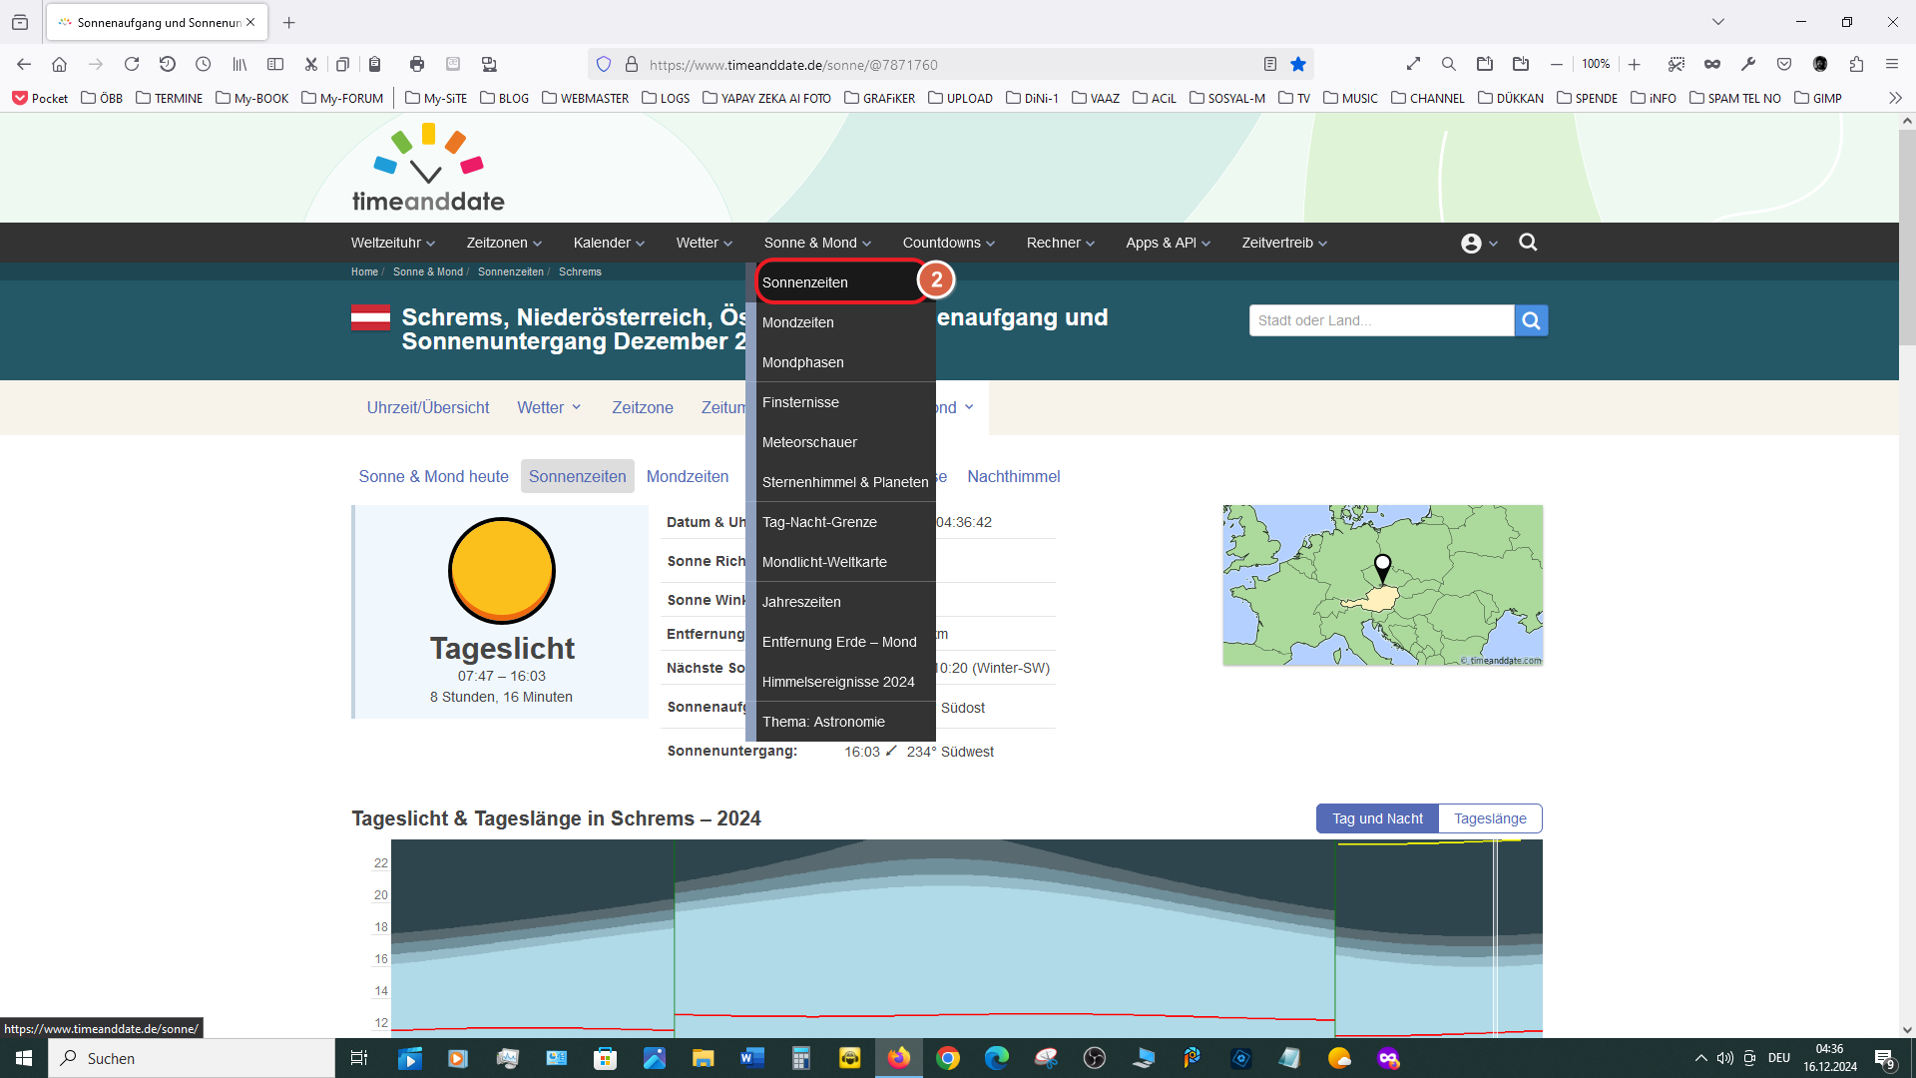
Task: Switch to Mondzeiten tab
Action: [x=689, y=476]
